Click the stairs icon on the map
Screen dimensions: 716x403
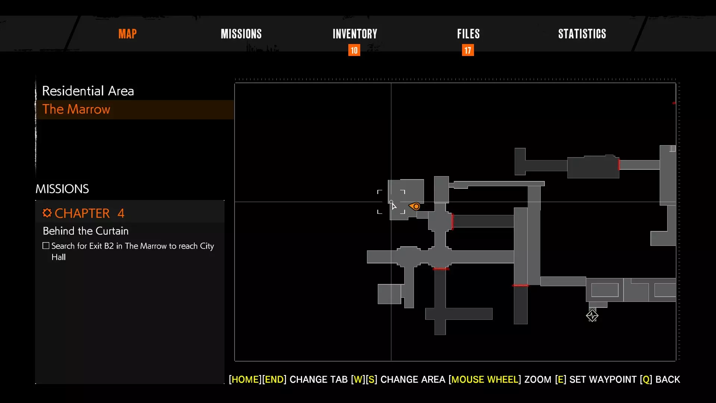[672, 149]
